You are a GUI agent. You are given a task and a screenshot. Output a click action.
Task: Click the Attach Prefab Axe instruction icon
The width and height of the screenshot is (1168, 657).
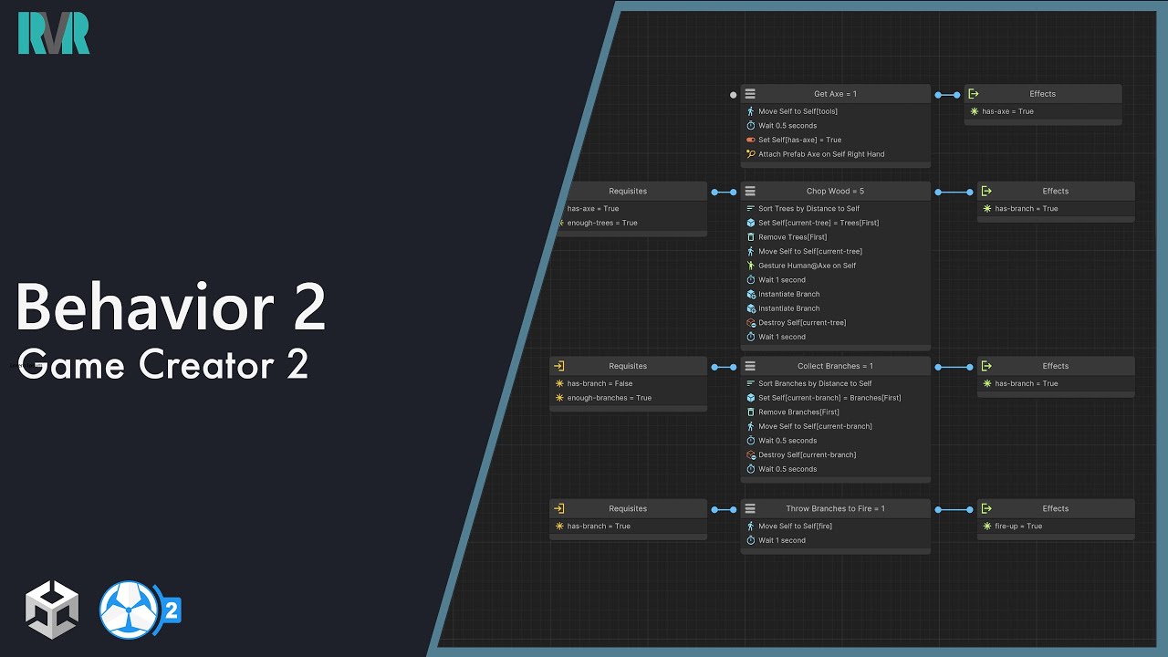tap(751, 154)
